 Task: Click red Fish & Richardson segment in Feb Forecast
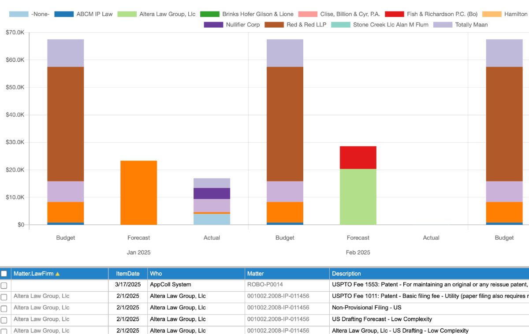click(x=358, y=157)
